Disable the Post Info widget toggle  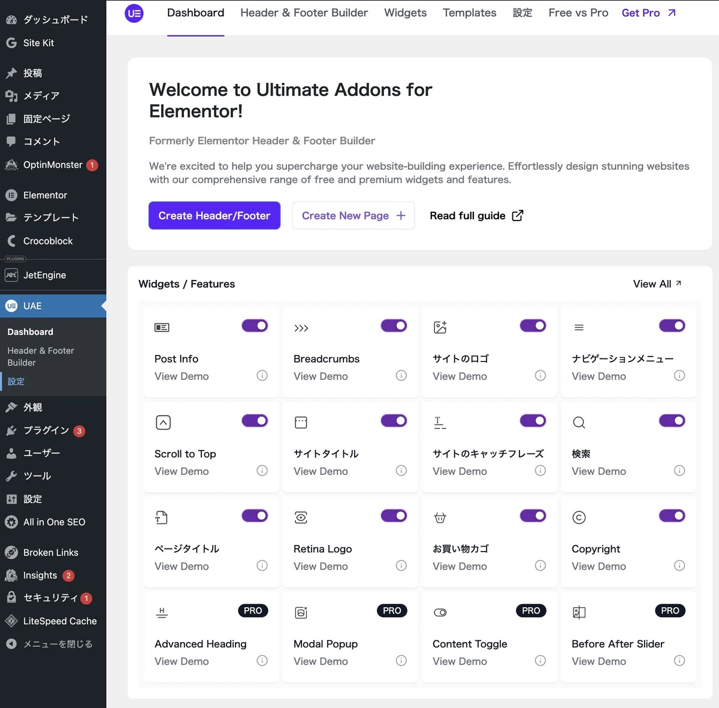(x=255, y=326)
